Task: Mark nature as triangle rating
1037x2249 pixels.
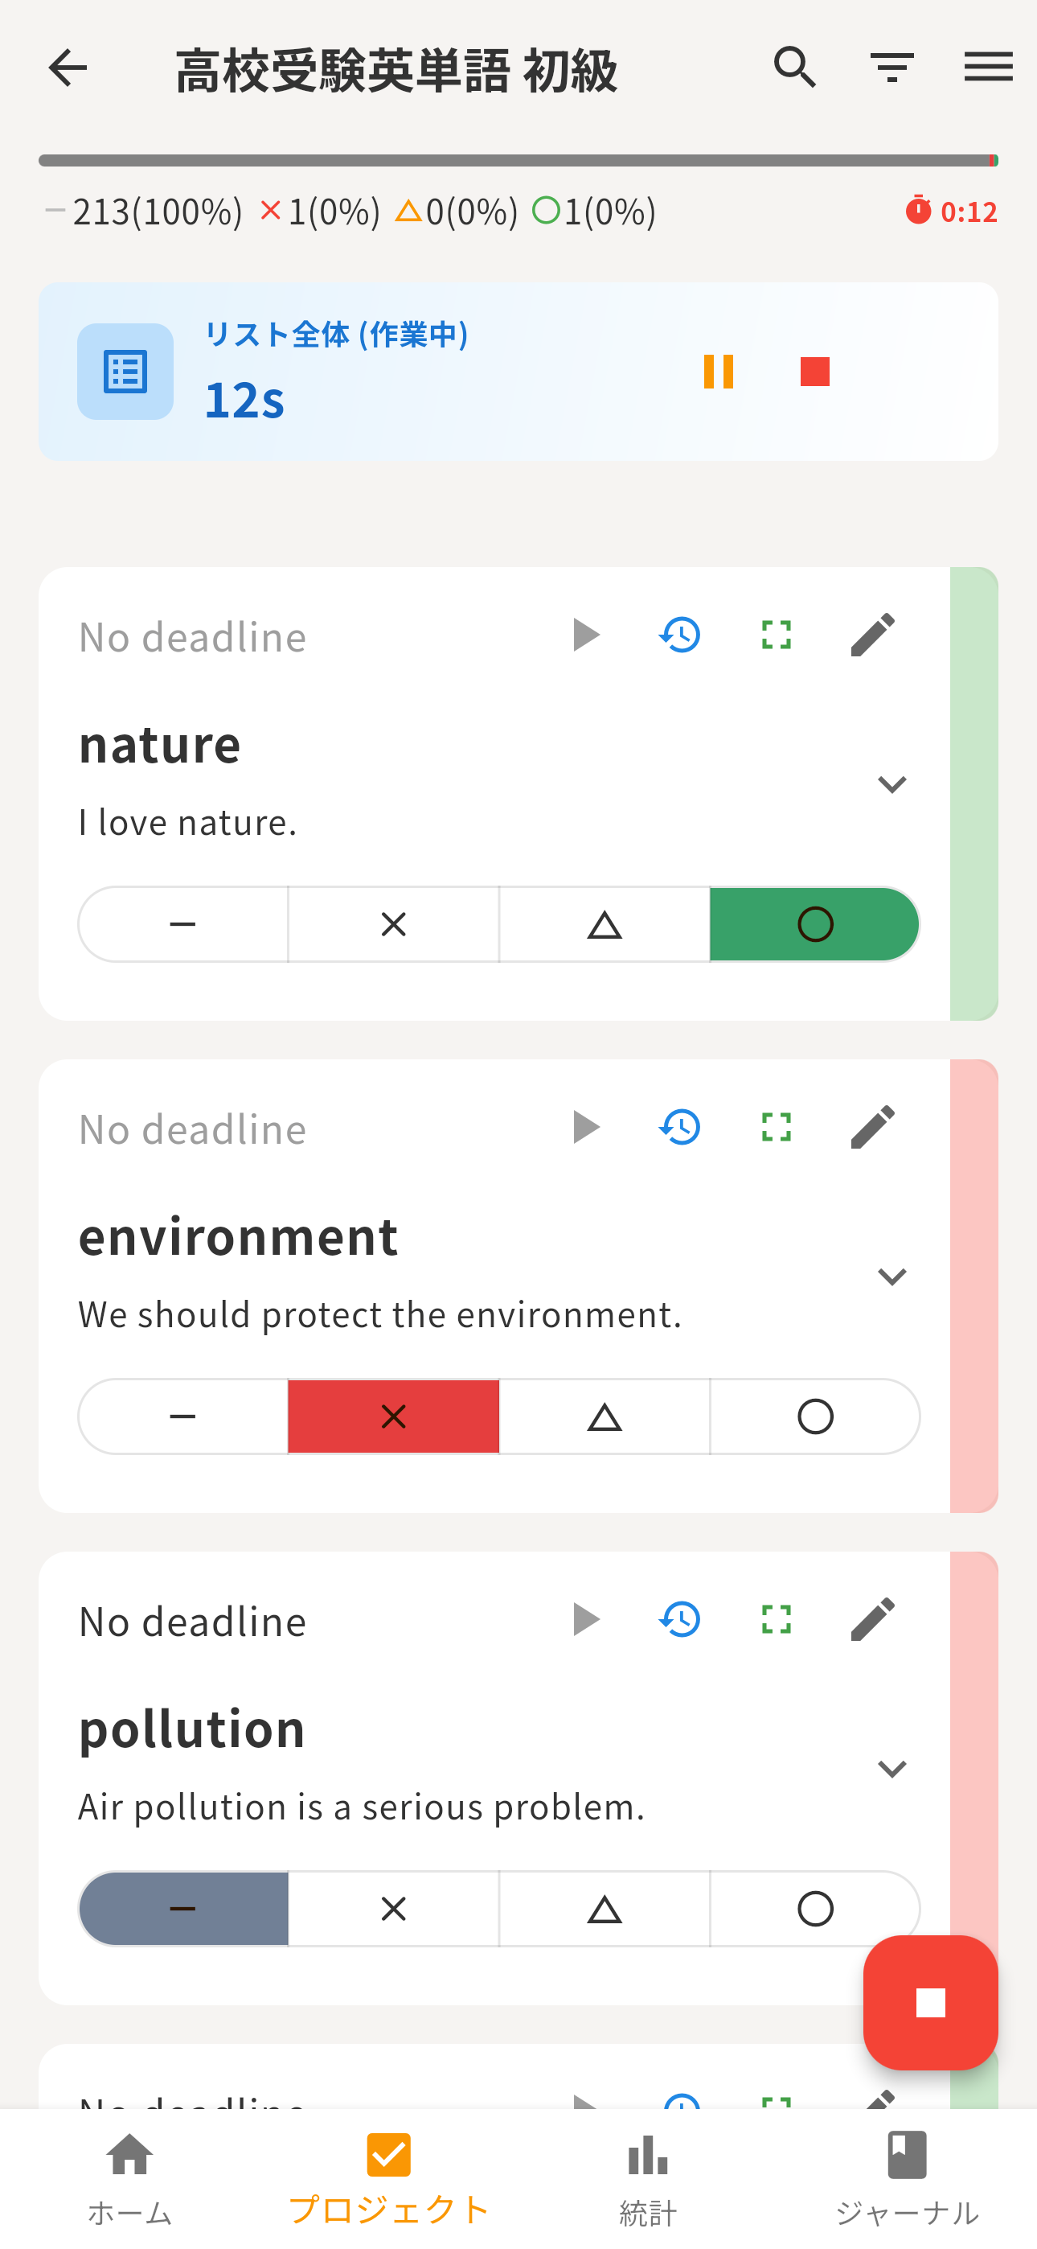Action: click(604, 924)
